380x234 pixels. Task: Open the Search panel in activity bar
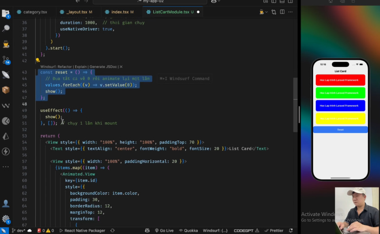[x=6, y=28]
